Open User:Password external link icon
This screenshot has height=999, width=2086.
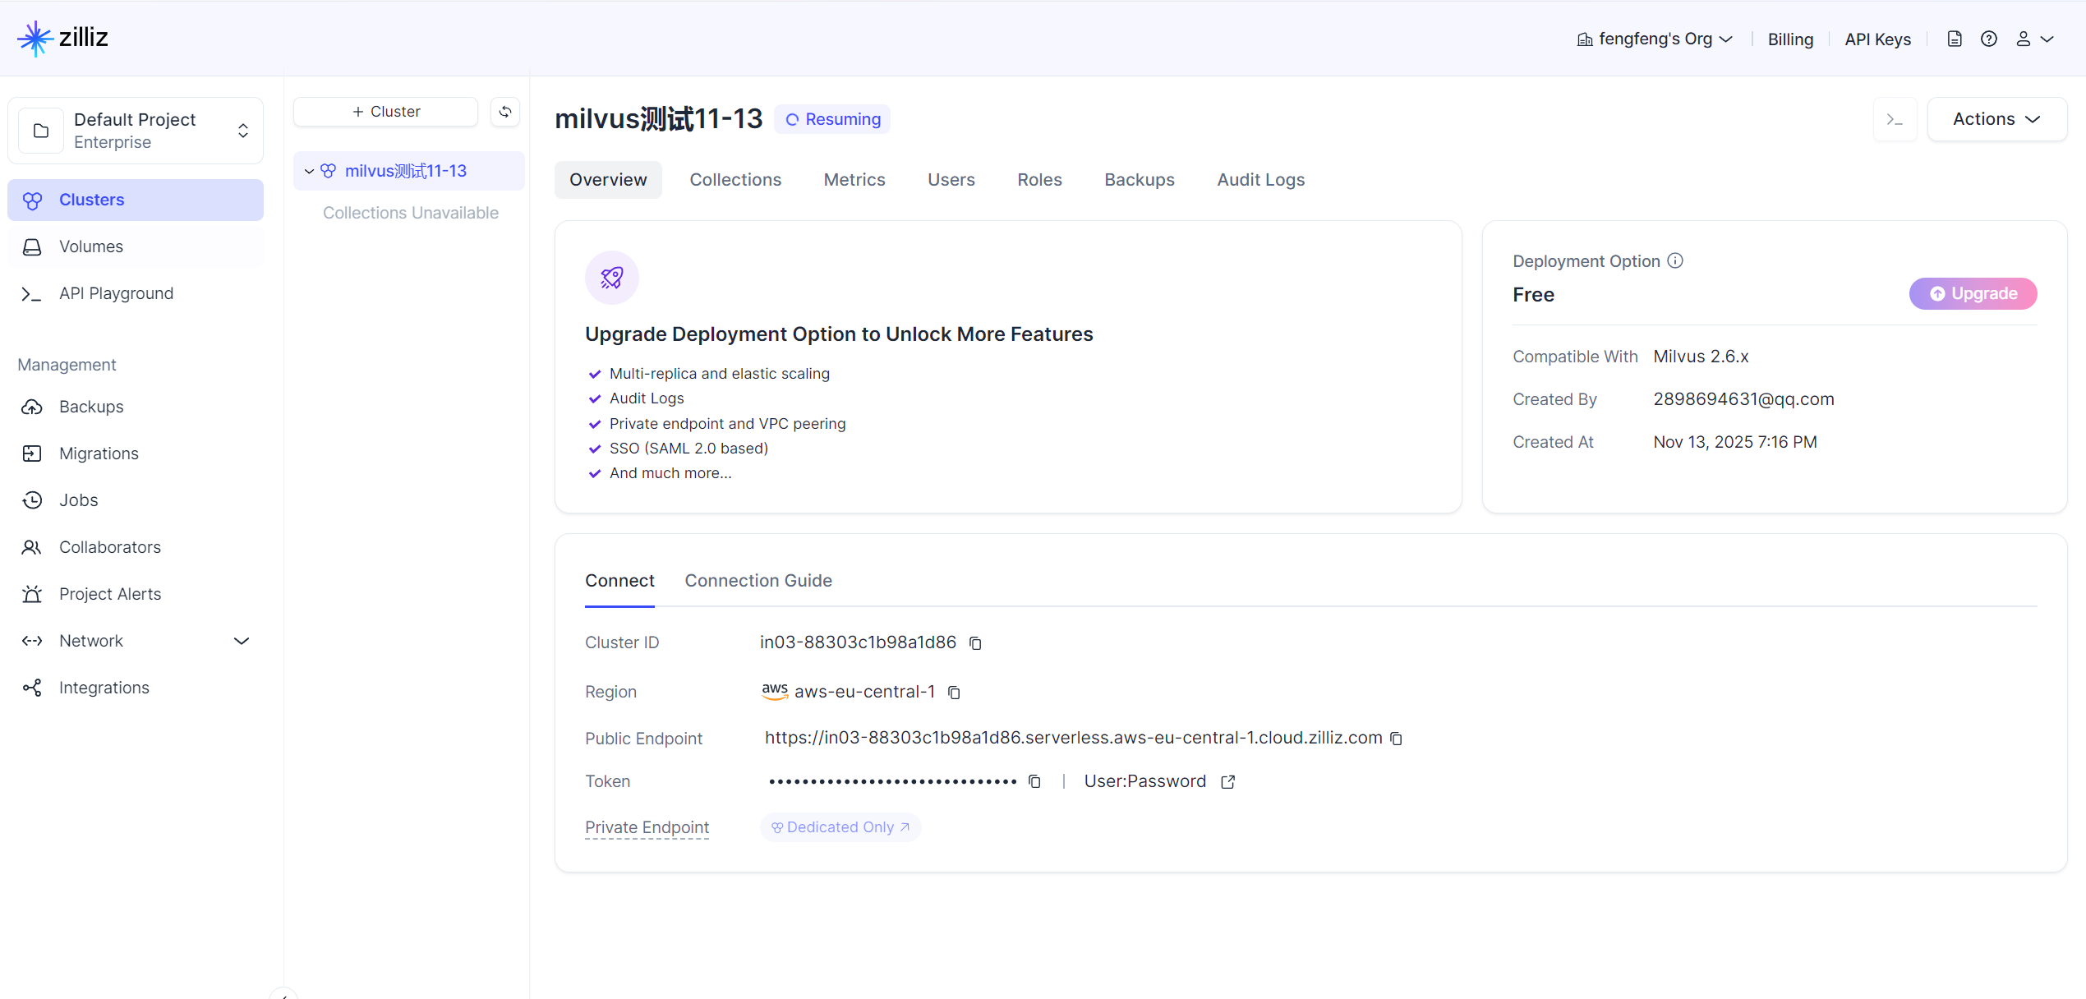[1227, 781]
